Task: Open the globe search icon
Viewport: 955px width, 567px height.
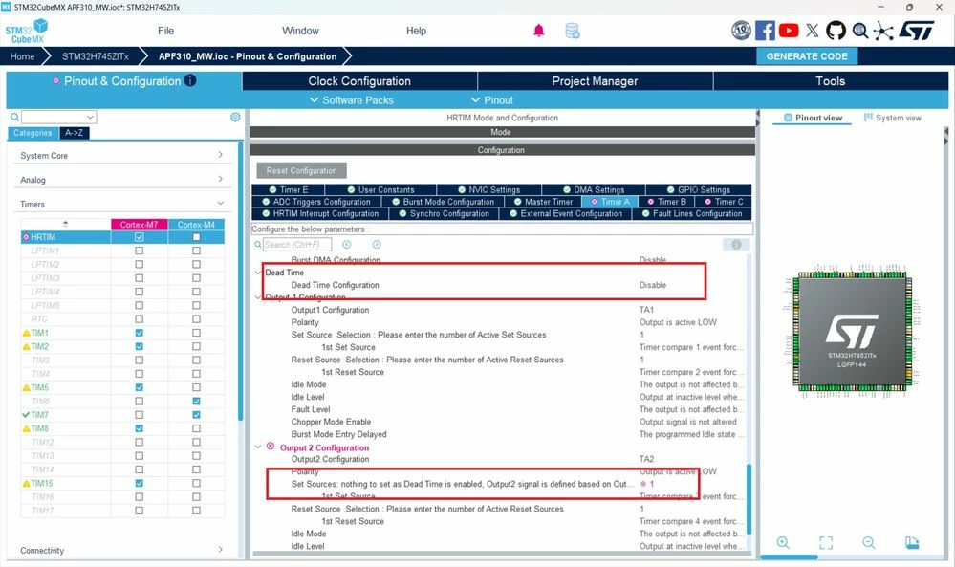Action: click(x=860, y=31)
